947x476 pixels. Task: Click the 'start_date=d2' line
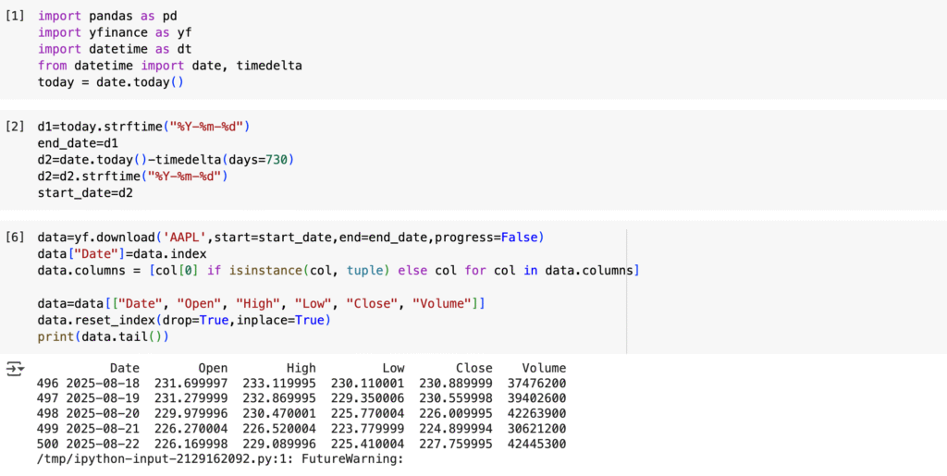(85, 193)
